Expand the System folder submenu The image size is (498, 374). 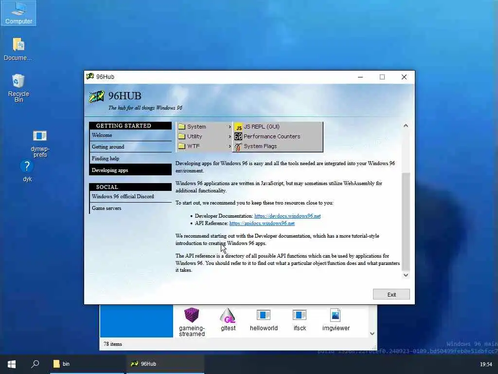204,127
